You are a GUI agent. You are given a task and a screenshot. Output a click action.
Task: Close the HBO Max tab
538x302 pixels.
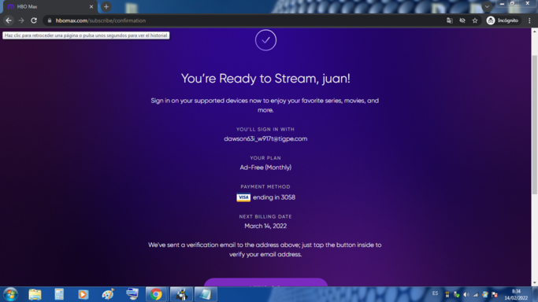(91, 6)
